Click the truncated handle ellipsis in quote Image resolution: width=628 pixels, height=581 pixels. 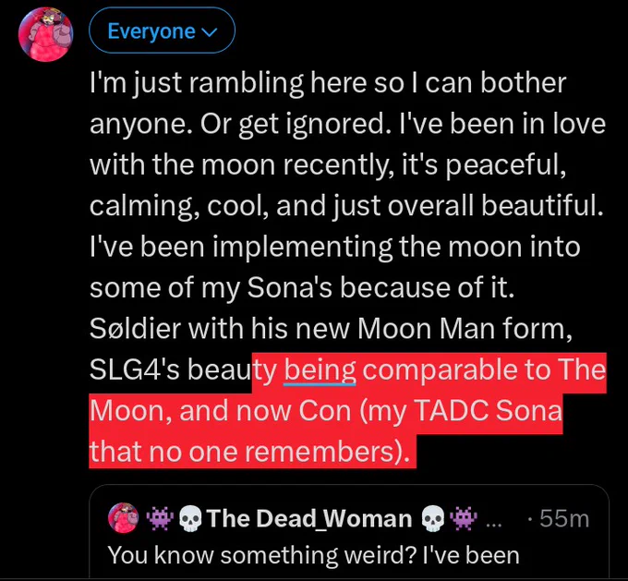(493, 518)
